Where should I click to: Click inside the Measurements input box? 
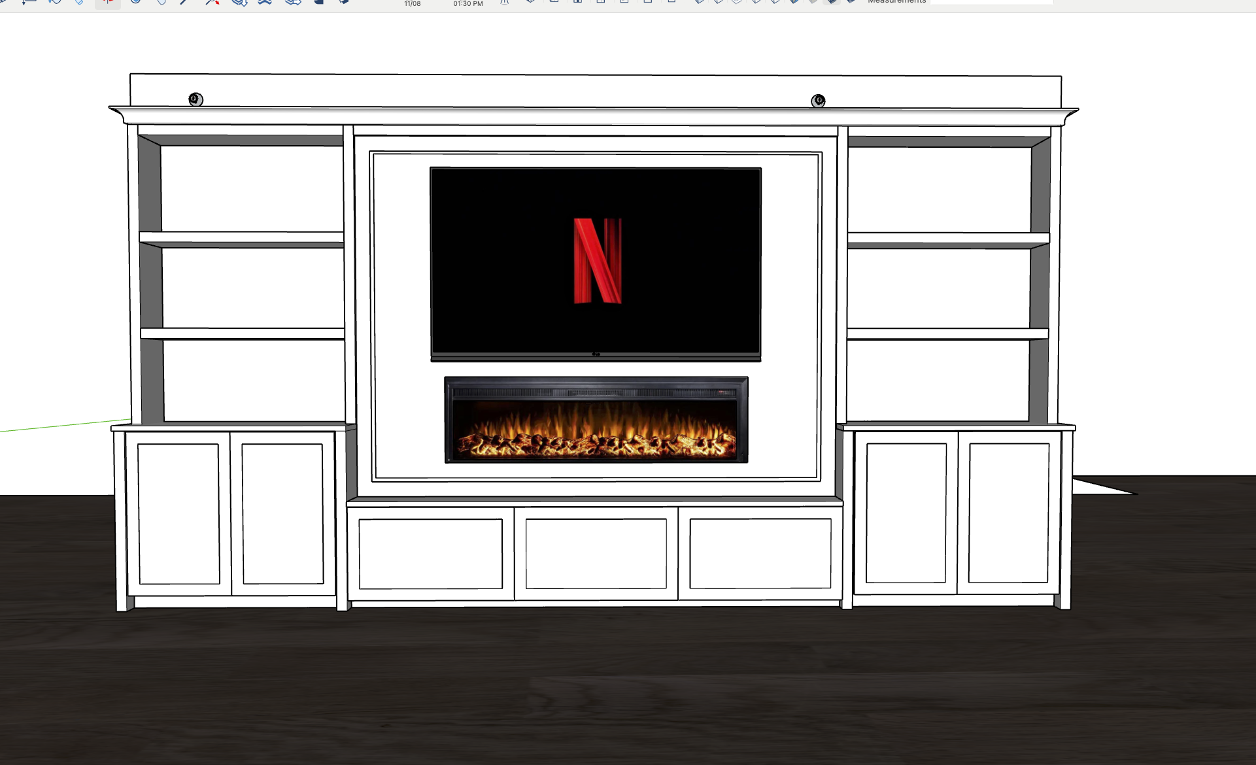[991, 2]
